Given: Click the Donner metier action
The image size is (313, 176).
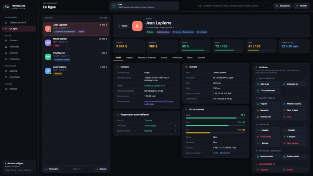Looking at the screenshot, I should pyautogui.click(x=268, y=156).
